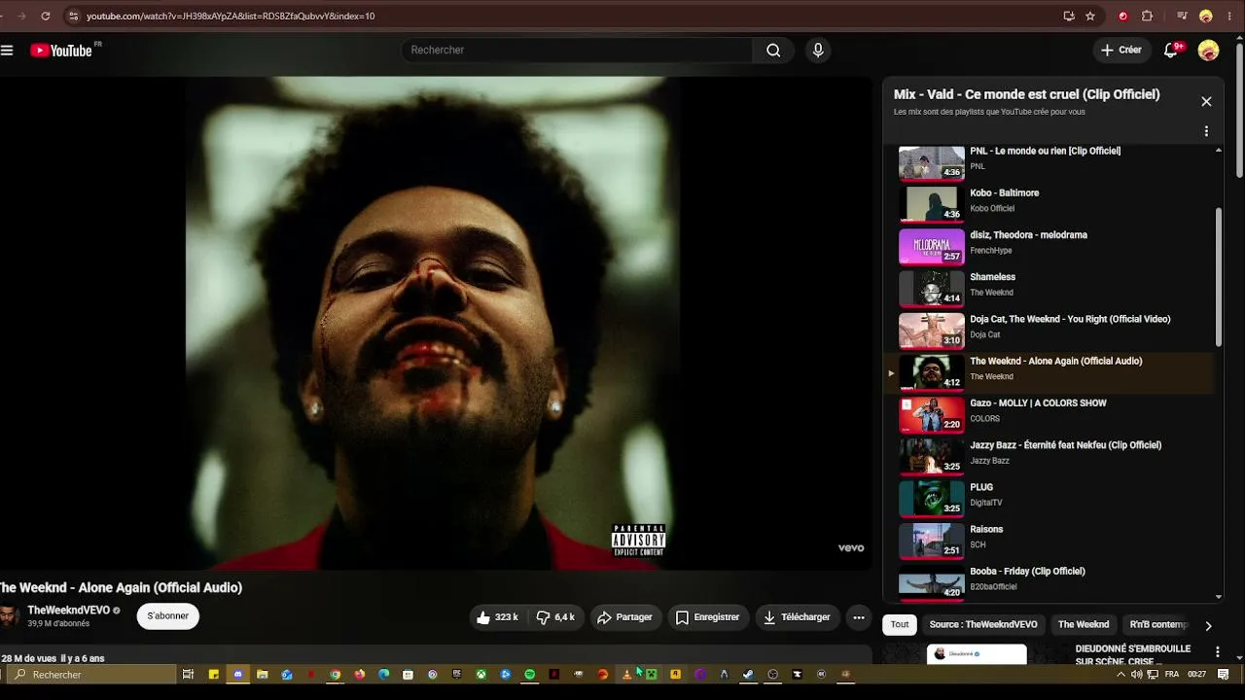Select the Source : TheWeekndVEVO chip
The image size is (1245, 700).
983,625
